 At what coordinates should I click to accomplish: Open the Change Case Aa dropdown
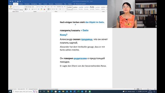coord(42,7)
